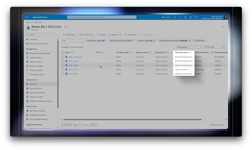
Task: Open Copilot in the top bar
Action: point(166,17)
